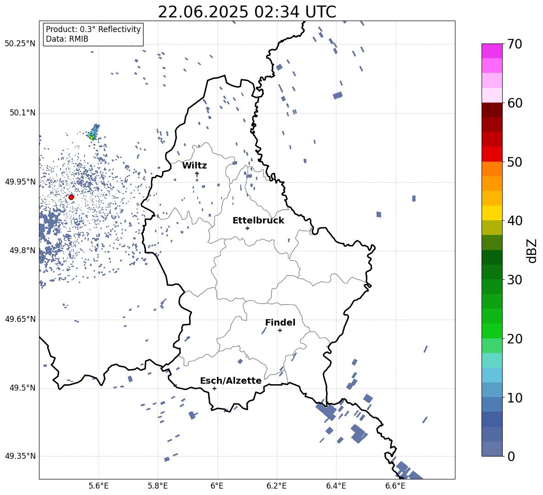Click the yellow colorbar segment at 40

pyautogui.click(x=492, y=213)
